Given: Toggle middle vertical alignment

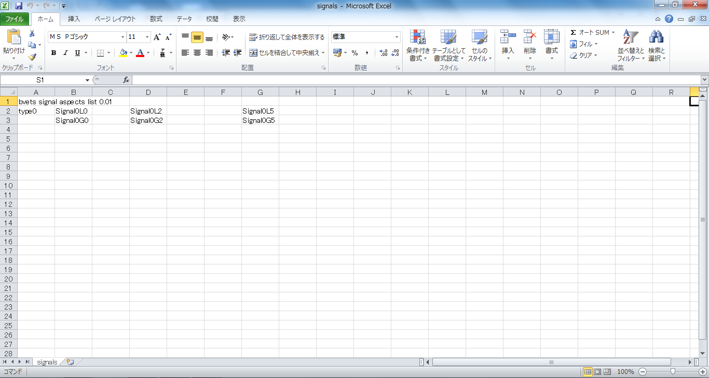Looking at the screenshot, I should point(197,37).
